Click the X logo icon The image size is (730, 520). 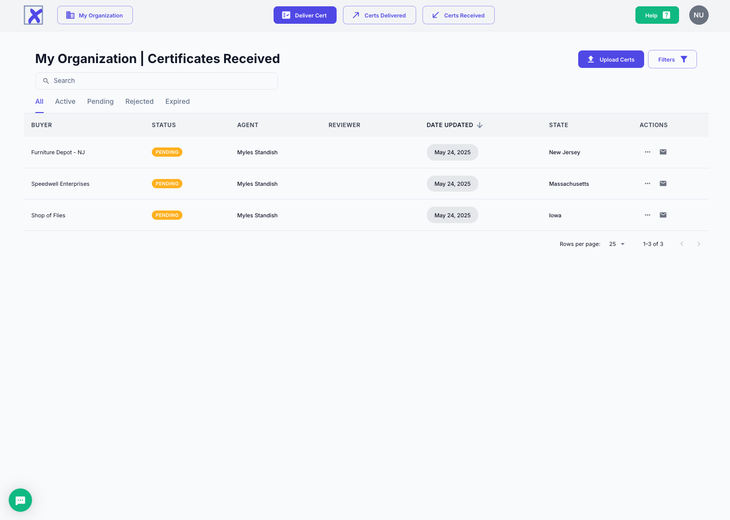click(x=33, y=15)
